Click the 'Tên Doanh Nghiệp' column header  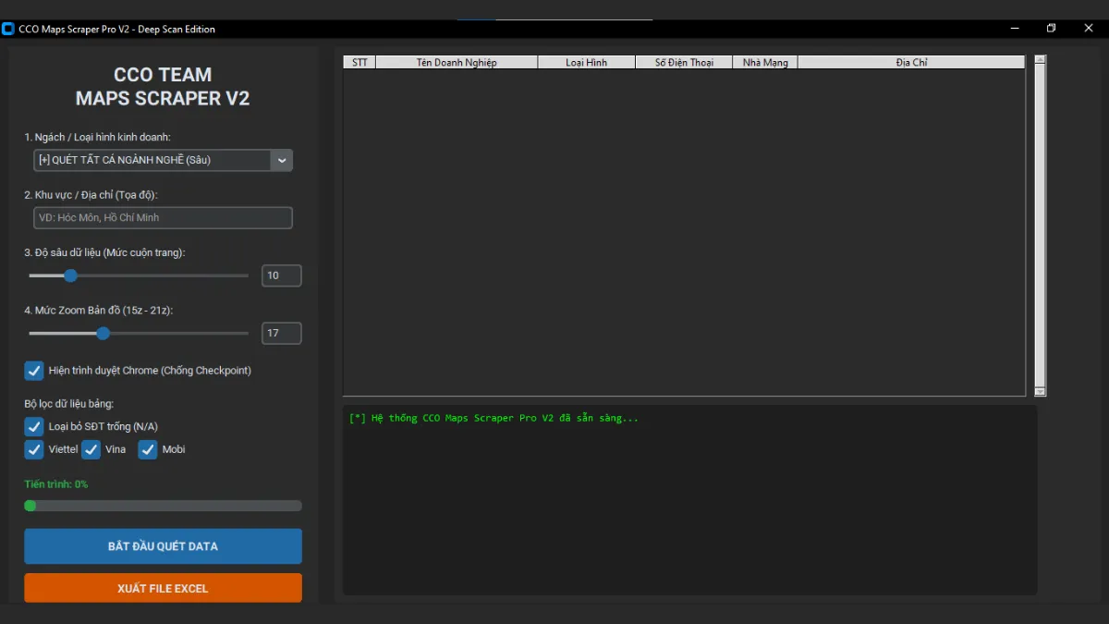(x=457, y=63)
